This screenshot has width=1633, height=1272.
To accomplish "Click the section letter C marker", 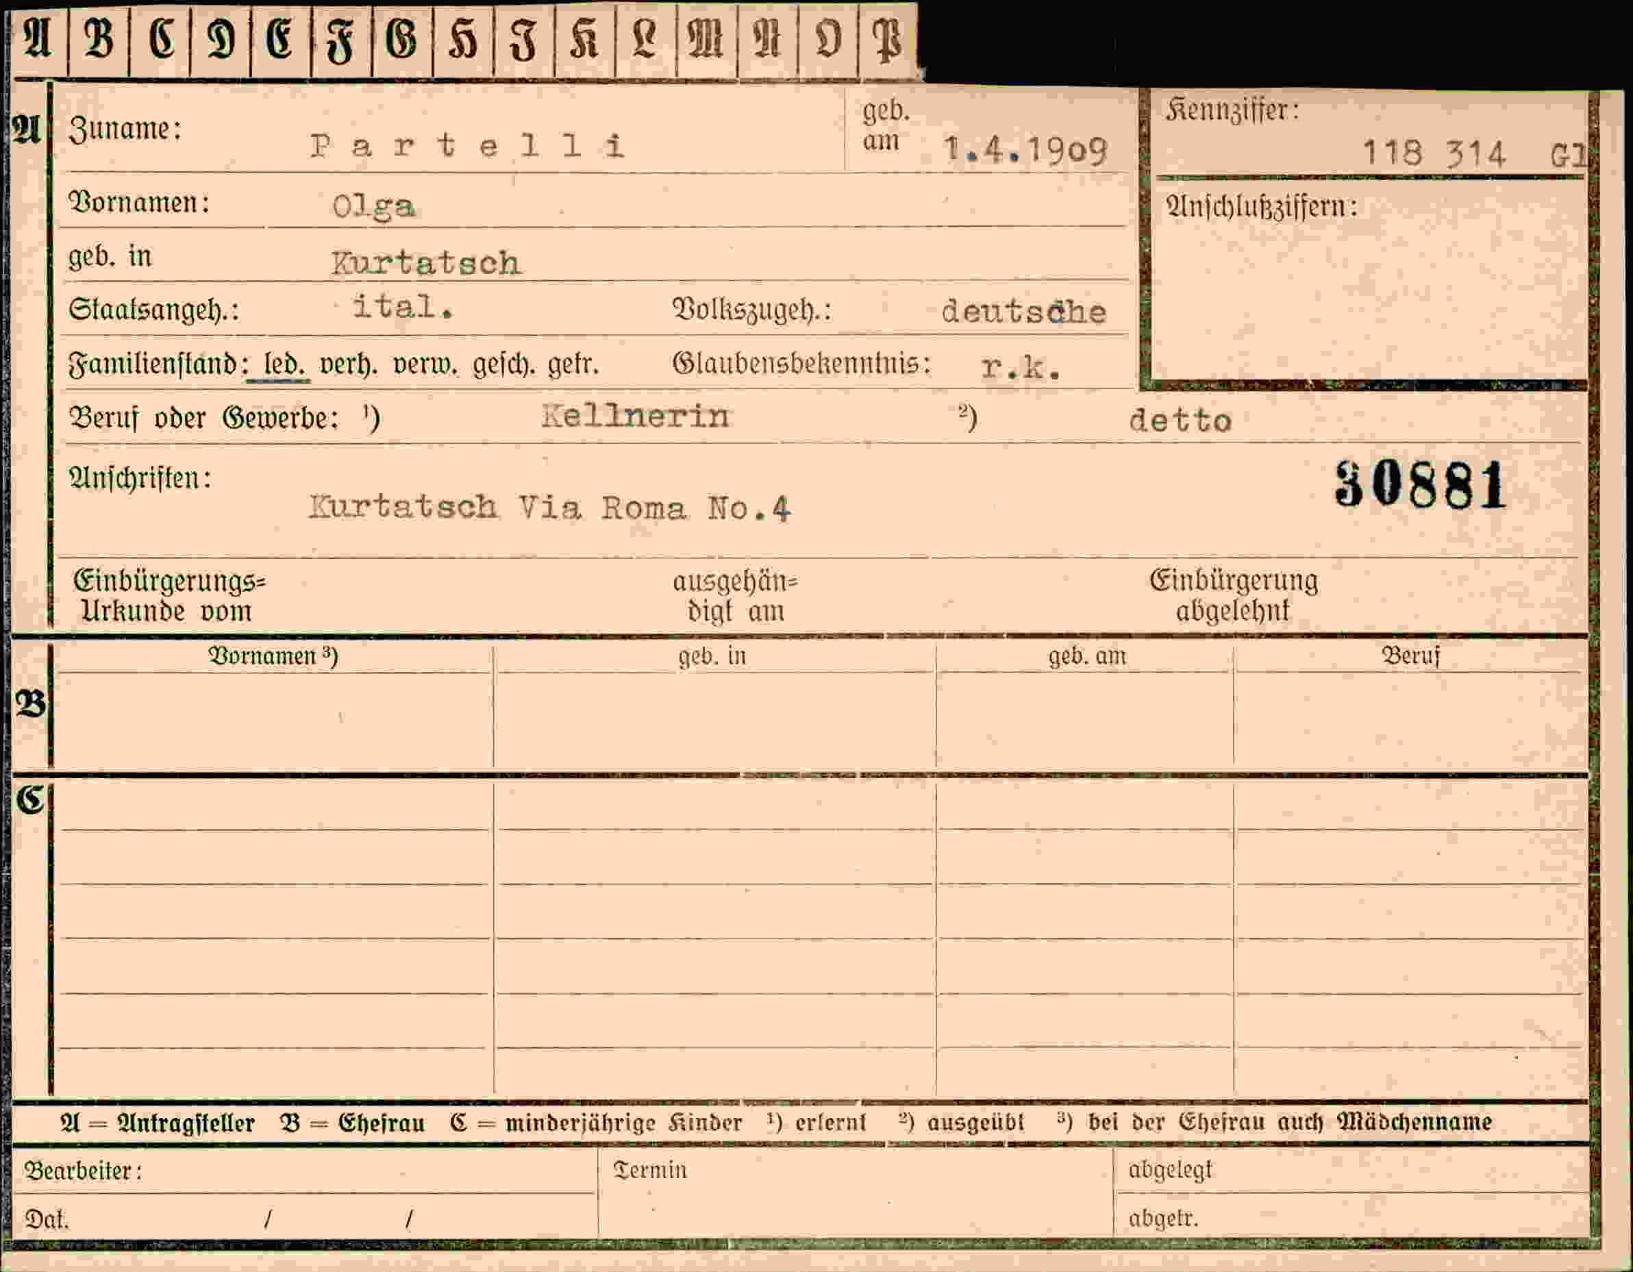I will tap(31, 800).
